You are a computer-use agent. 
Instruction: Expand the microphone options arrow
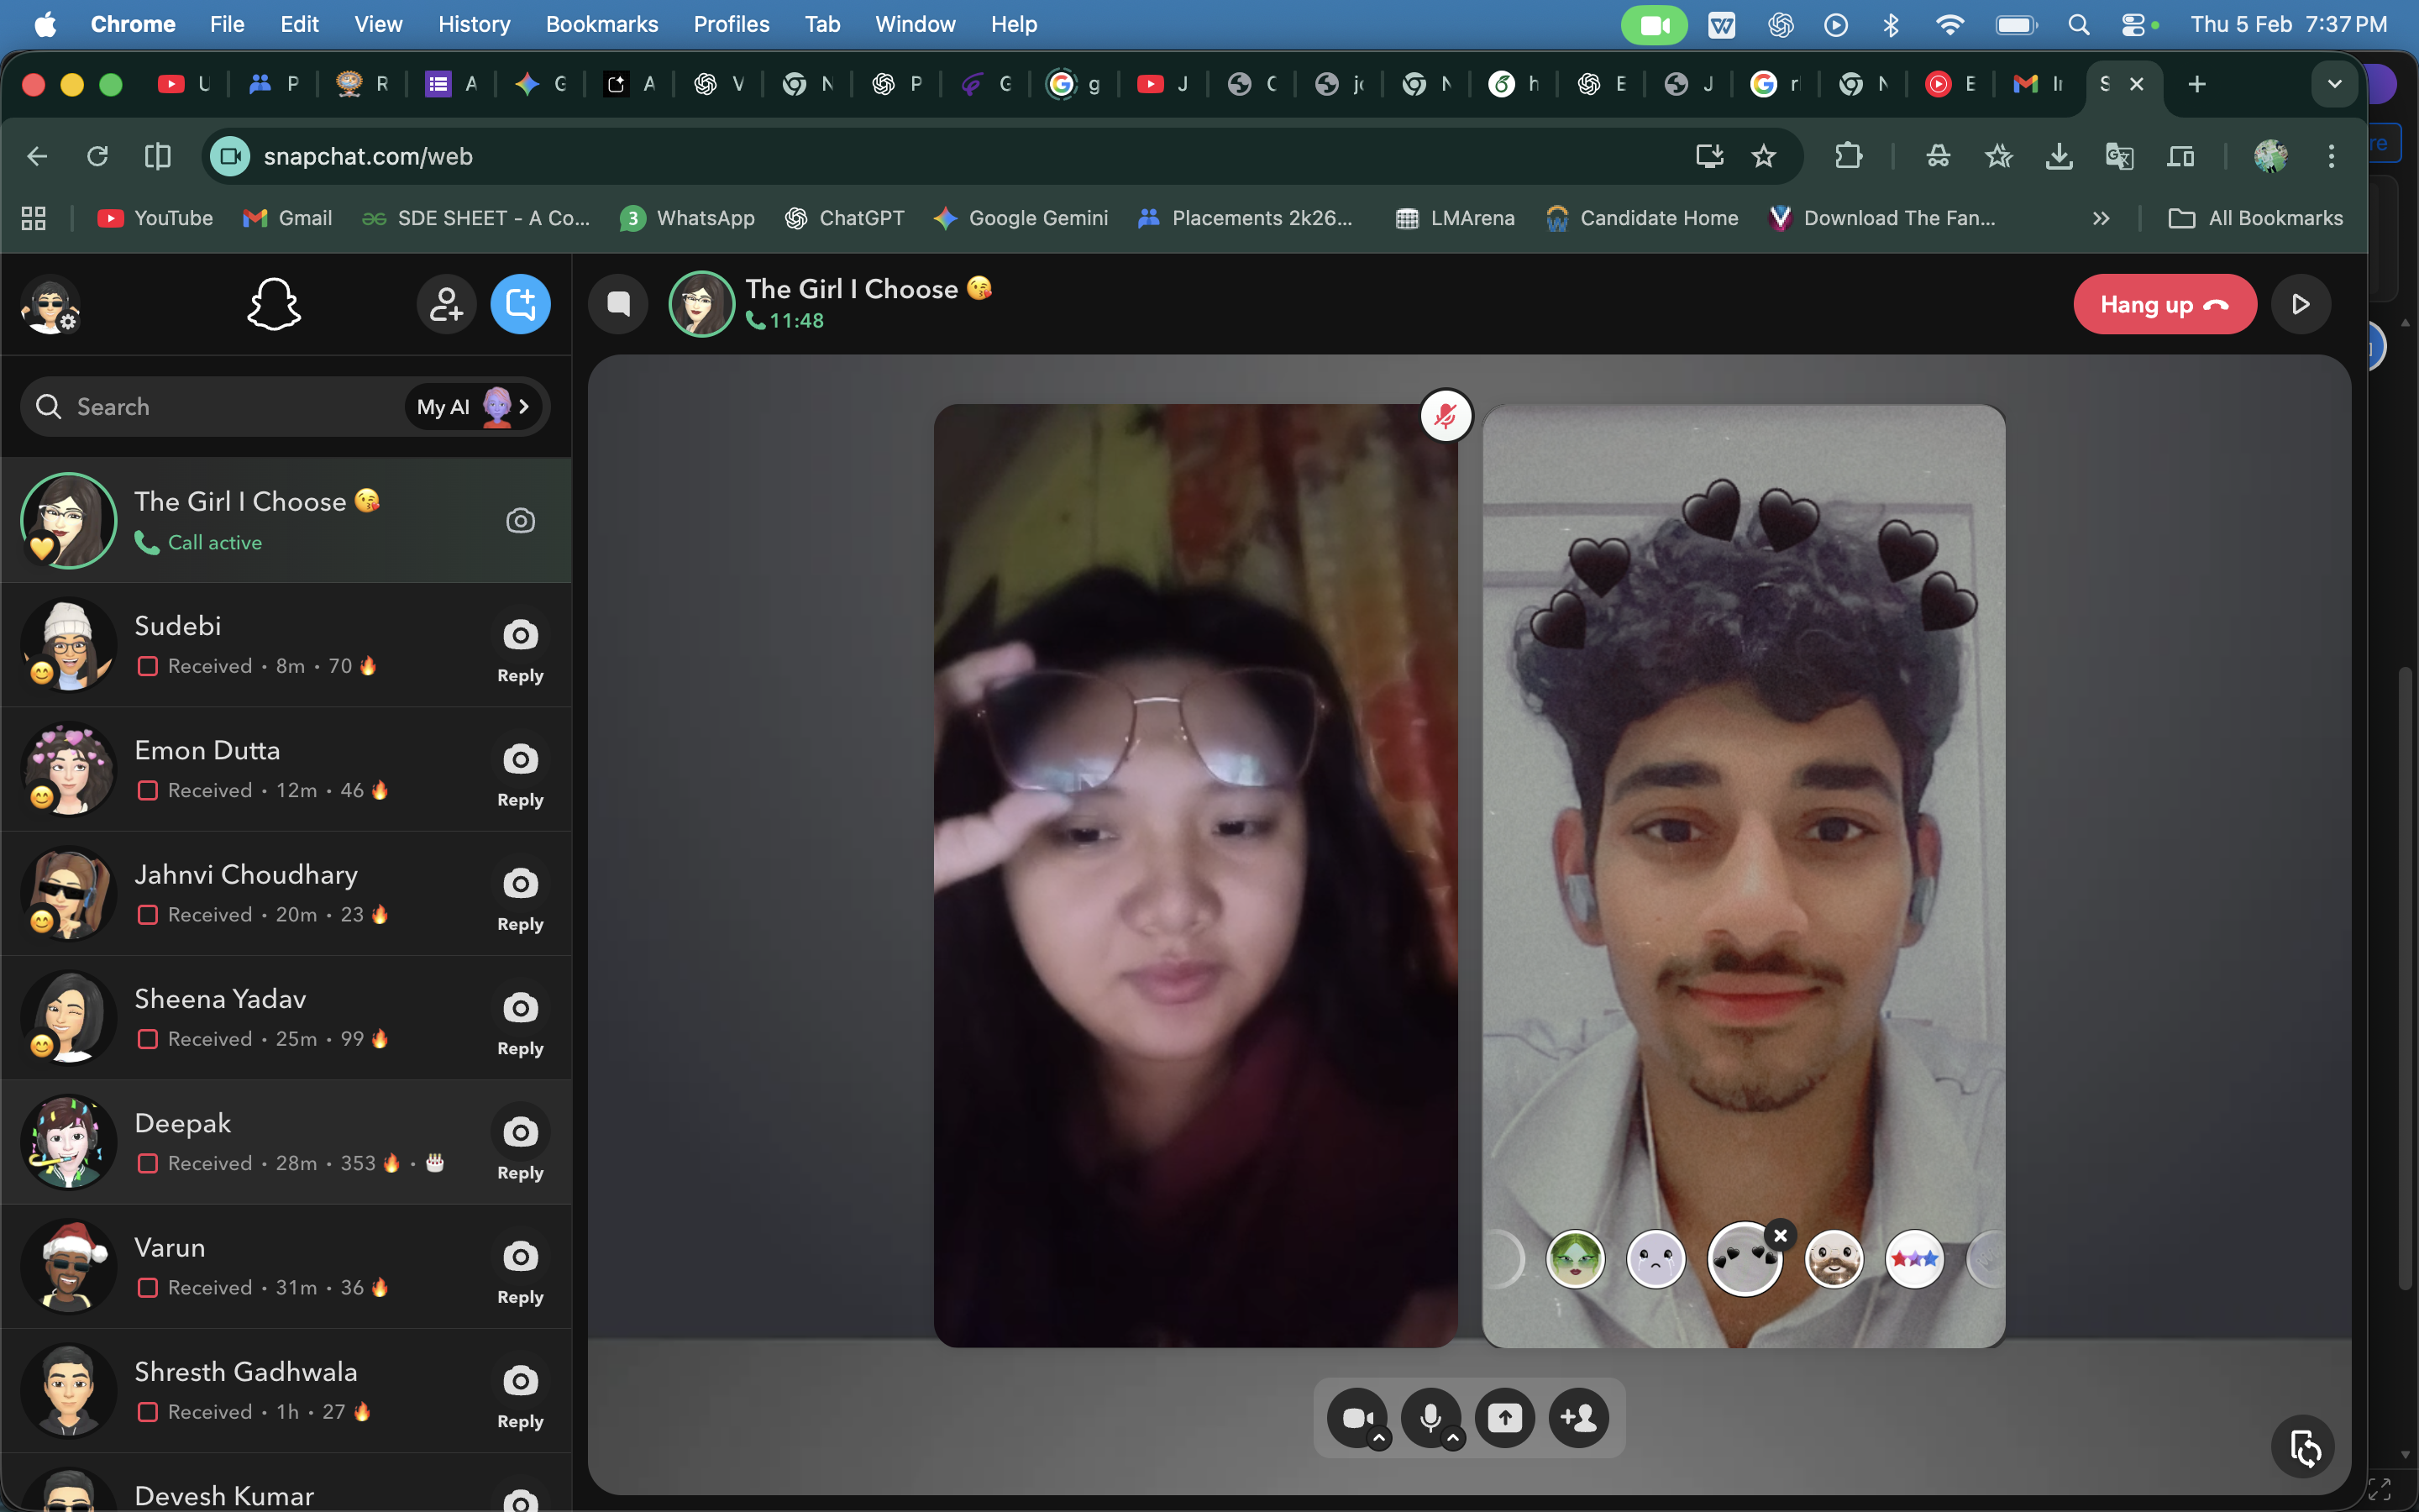click(x=1453, y=1439)
